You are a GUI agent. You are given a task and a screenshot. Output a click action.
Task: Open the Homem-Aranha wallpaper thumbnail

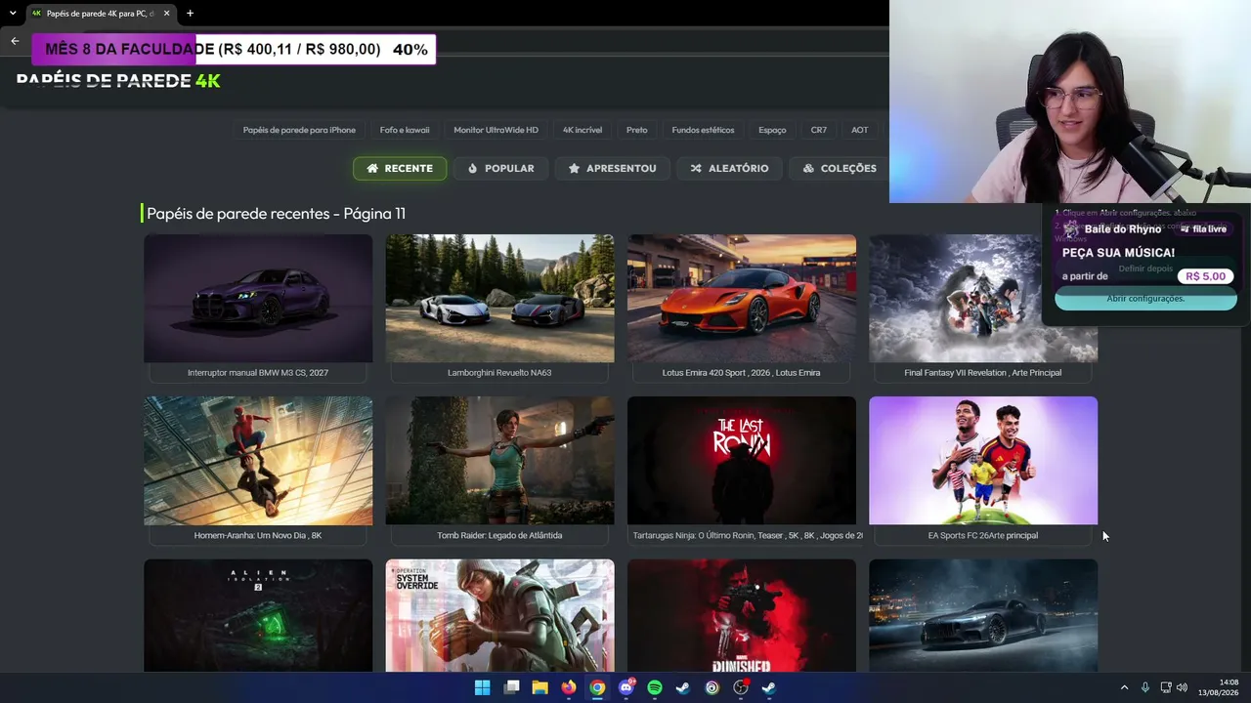[x=258, y=460]
